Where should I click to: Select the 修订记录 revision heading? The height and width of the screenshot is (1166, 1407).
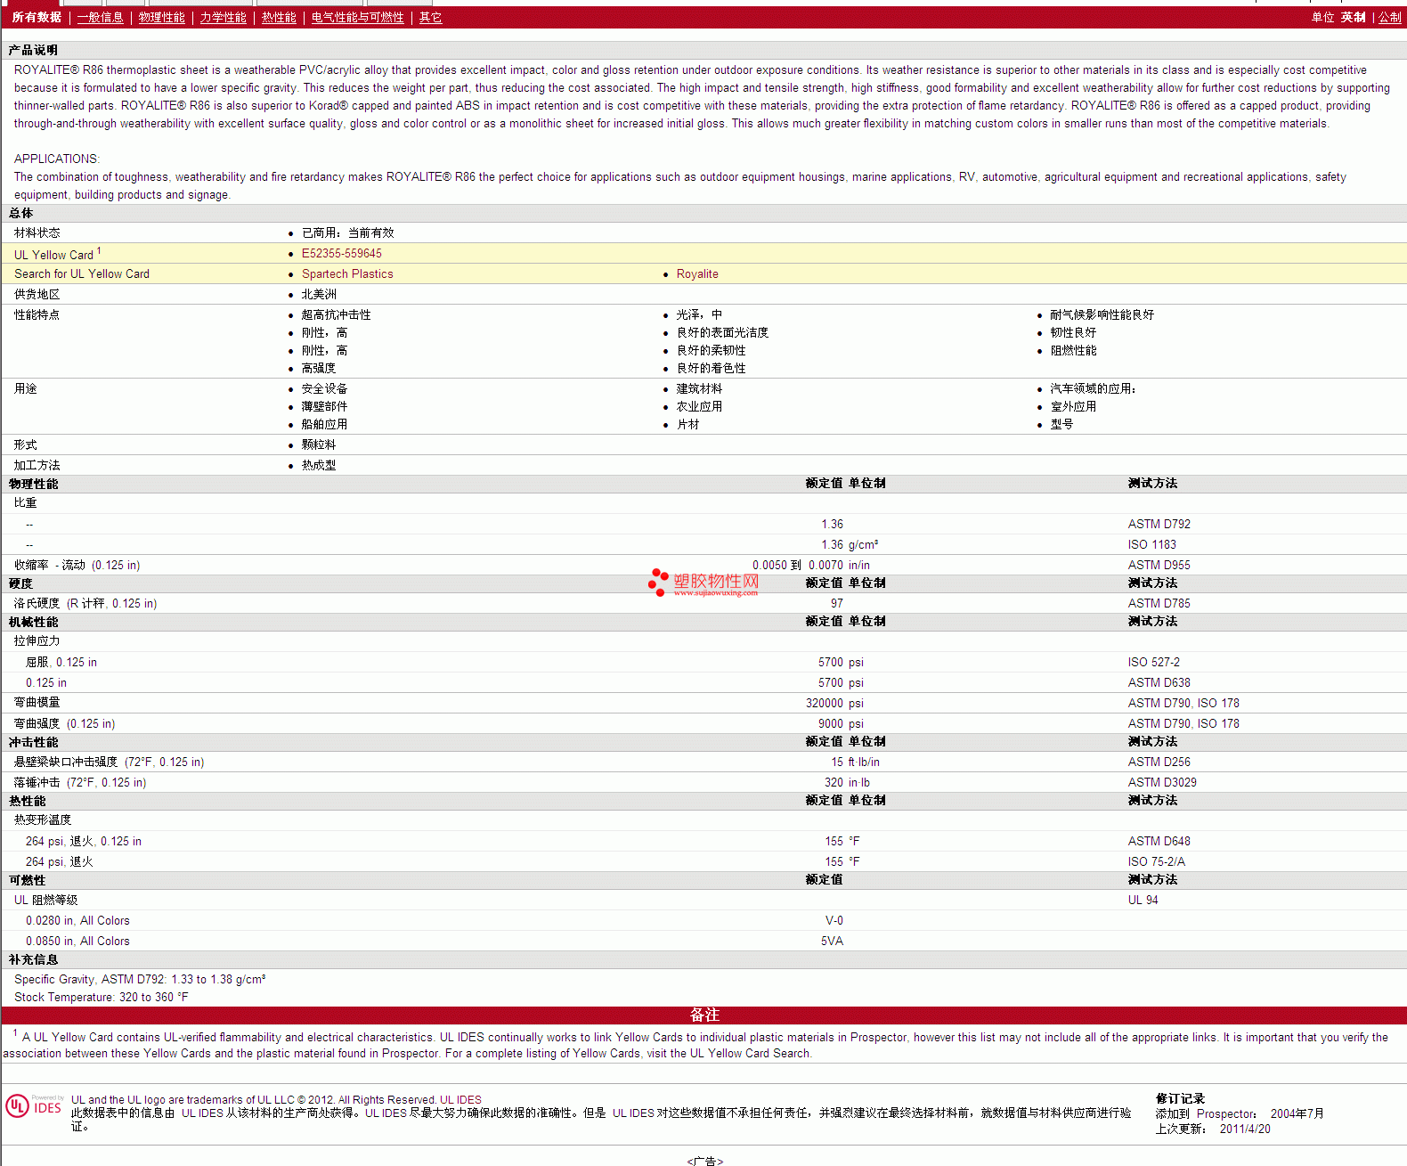(x=1180, y=1099)
